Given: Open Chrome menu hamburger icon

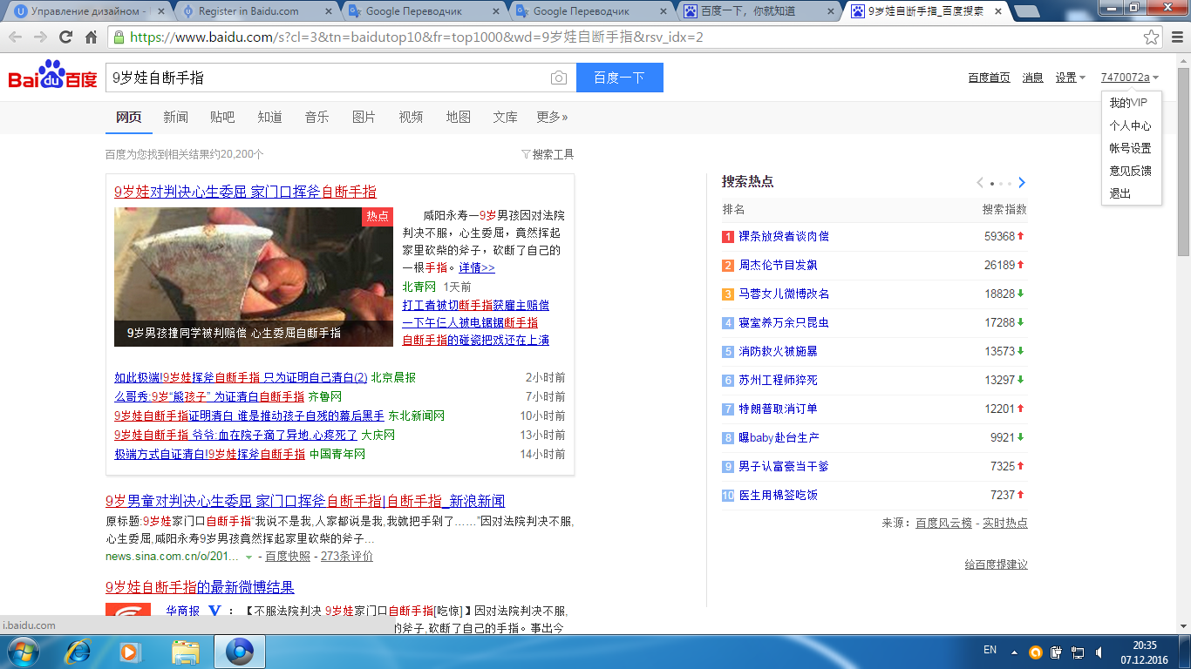Looking at the screenshot, I should click(1177, 37).
